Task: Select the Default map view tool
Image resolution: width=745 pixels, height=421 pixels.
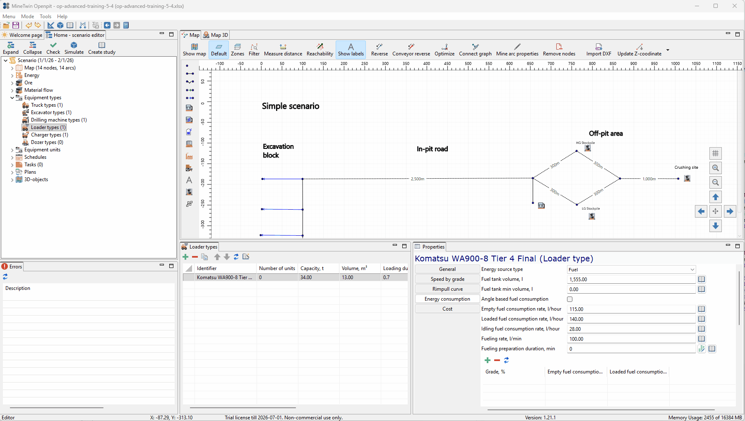Action: (219, 50)
